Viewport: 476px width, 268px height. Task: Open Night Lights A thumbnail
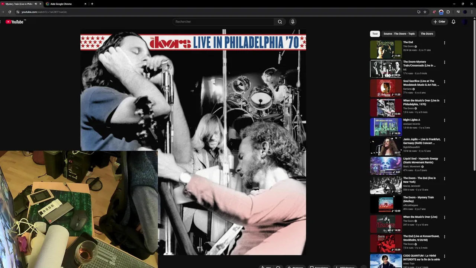coord(386,127)
